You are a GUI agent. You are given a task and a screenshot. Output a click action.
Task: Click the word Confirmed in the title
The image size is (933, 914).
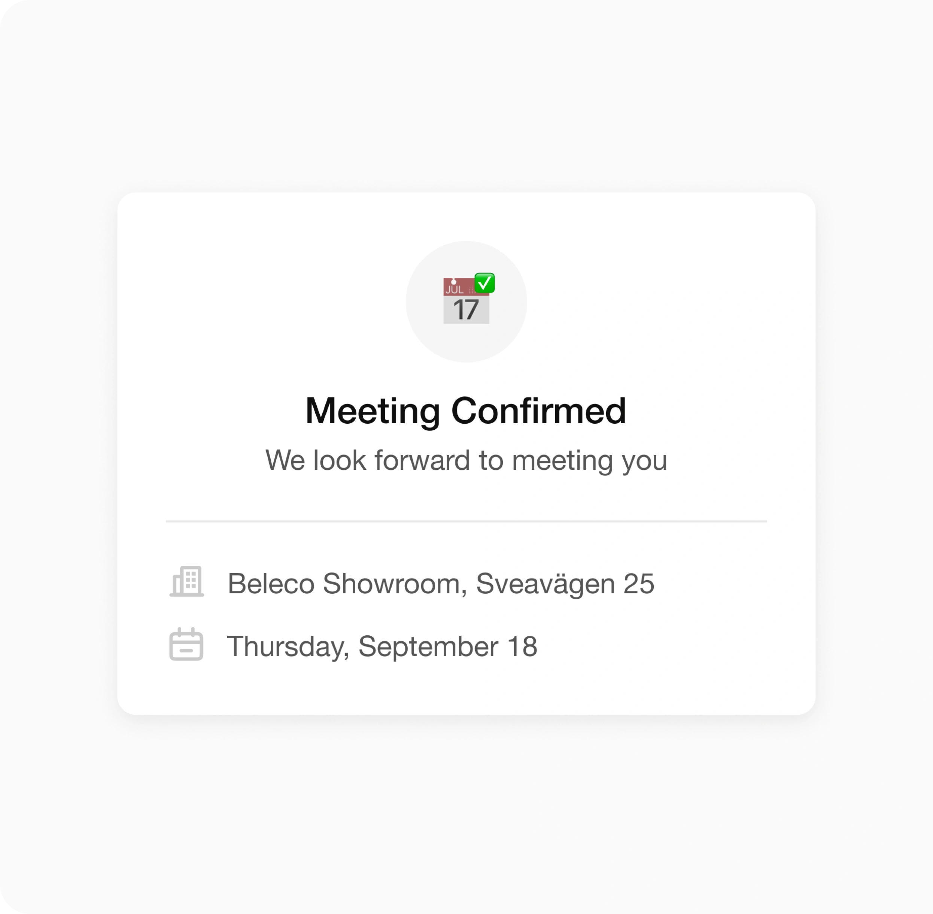pyautogui.click(x=539, y=411)
